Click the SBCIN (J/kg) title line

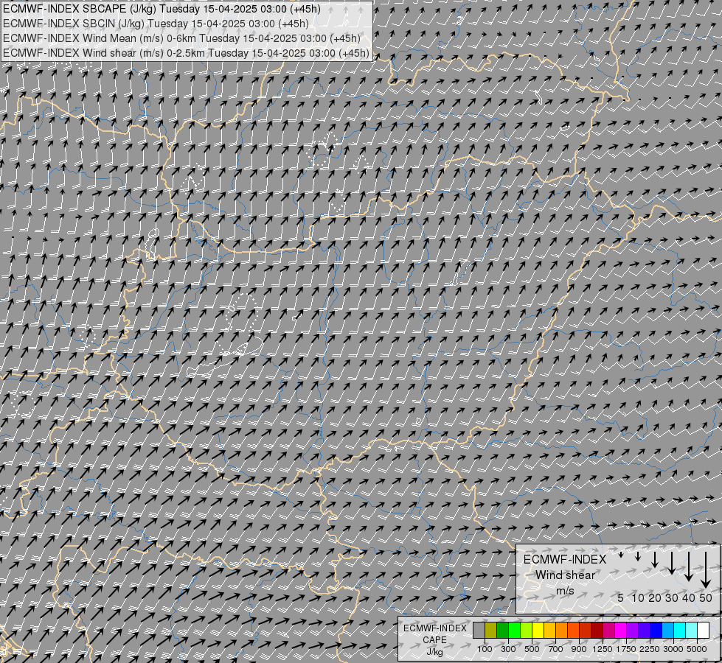point(156,24)
